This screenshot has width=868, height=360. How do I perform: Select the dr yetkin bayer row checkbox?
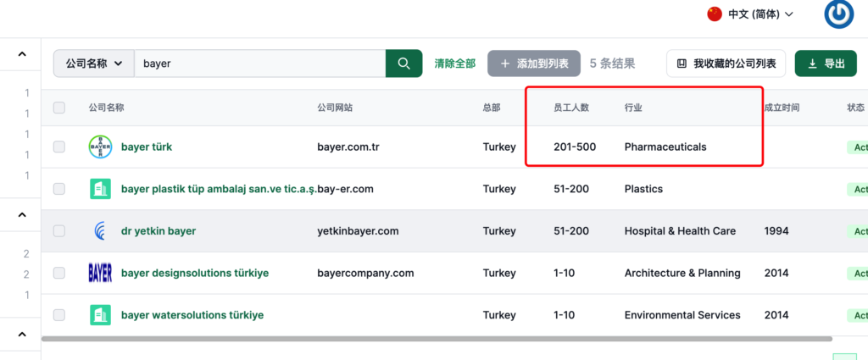click(59, 231)
